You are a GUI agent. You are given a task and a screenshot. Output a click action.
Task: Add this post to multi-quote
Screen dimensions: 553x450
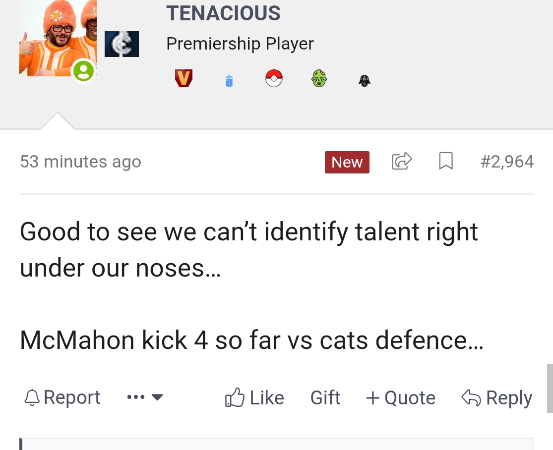pyautogui.click(x=401, y=398)
